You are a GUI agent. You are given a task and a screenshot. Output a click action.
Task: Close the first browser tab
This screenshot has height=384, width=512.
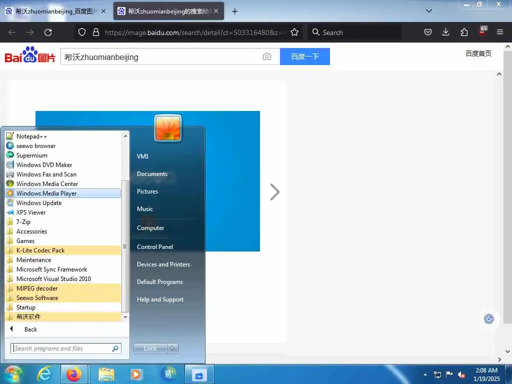(103, 11)
